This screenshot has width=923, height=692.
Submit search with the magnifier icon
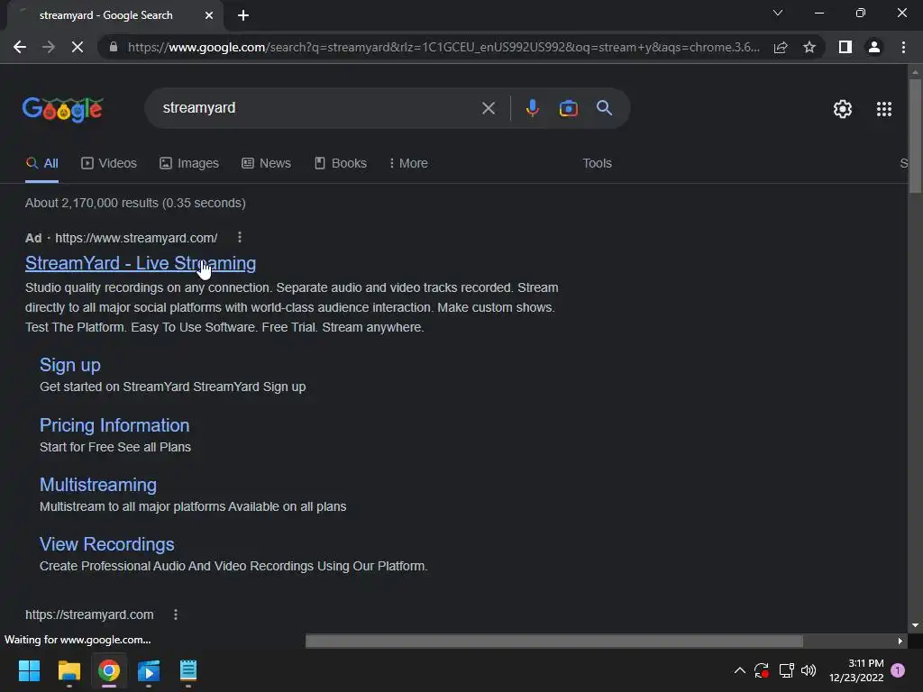(604, 108)
